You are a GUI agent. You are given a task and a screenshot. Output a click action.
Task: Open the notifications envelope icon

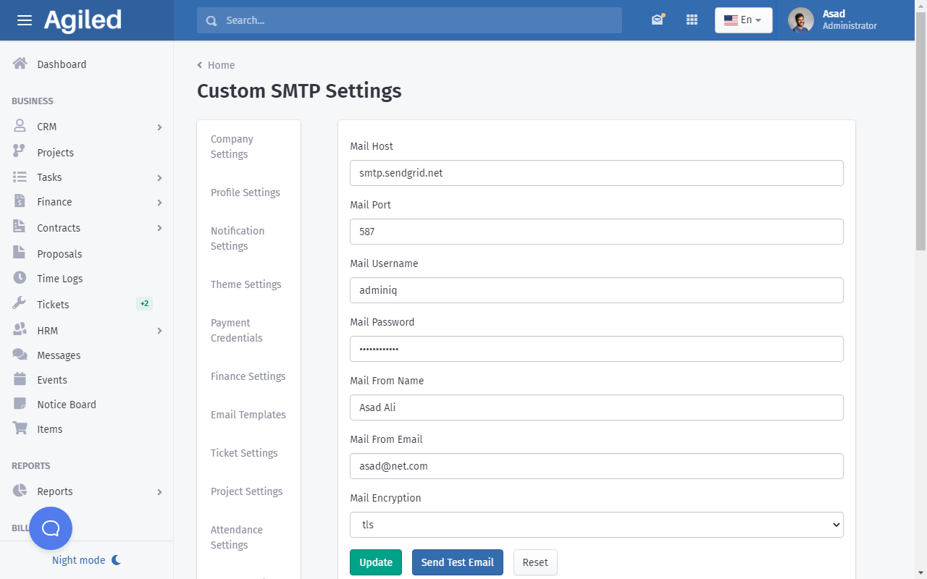pyautogui.click(x=657, y=20)
